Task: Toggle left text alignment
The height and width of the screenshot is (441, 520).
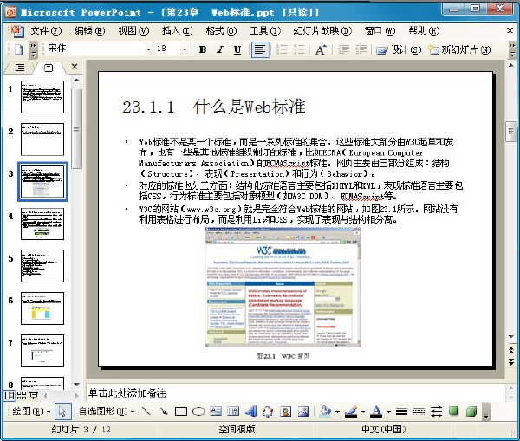Action: click(260, 49)
